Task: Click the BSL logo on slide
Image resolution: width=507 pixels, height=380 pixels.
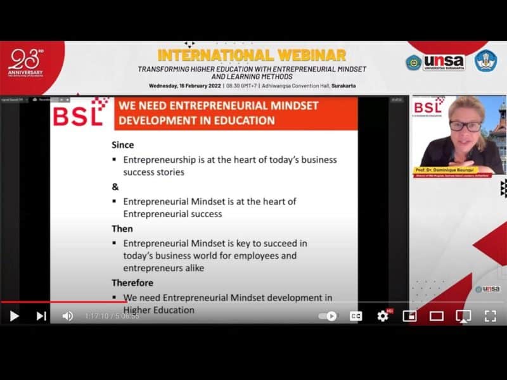Action: (79, 114)
